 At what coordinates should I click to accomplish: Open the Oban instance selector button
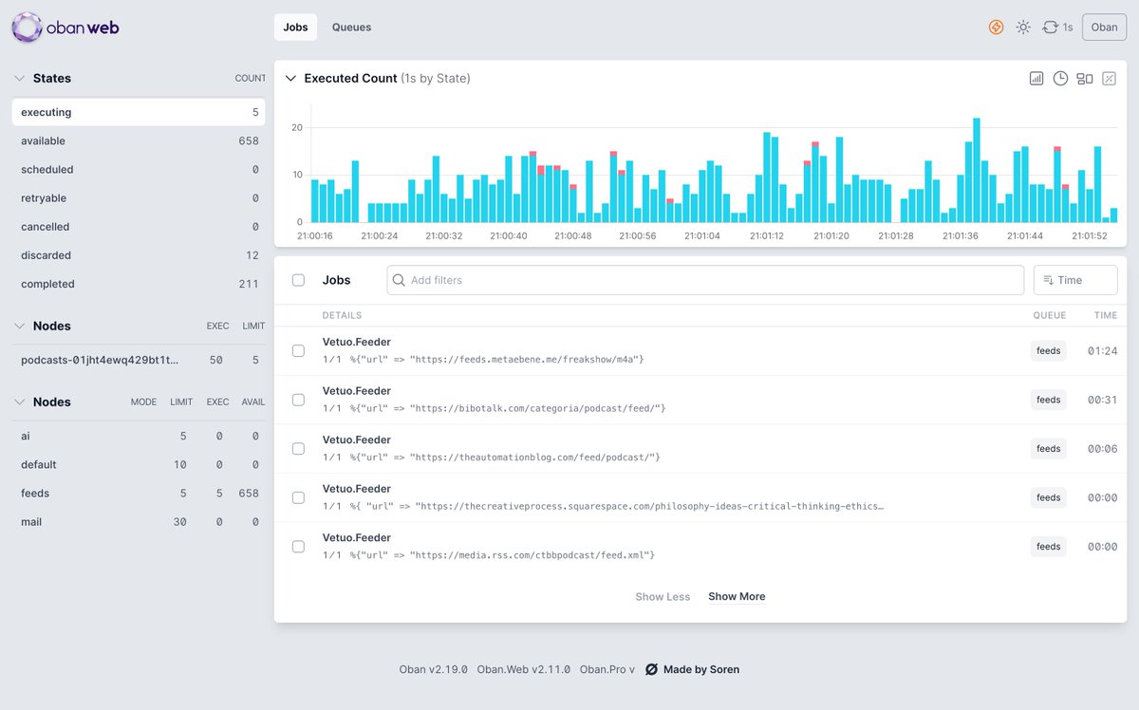(1104, 28)
